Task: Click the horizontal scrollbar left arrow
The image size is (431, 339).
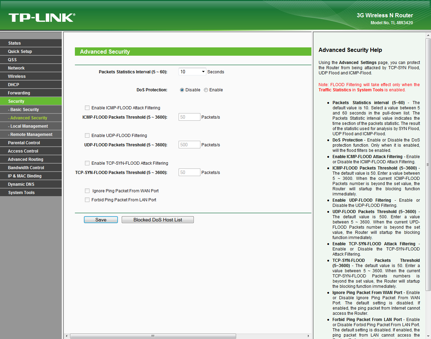Action: click(67, 336)
